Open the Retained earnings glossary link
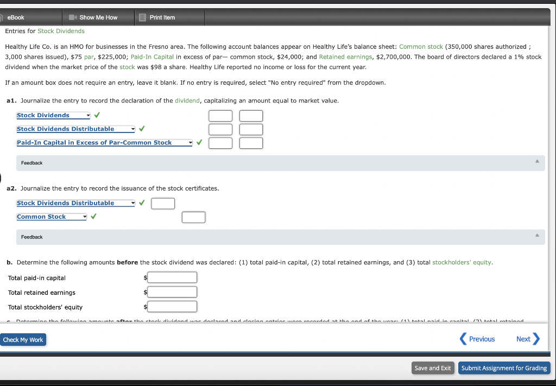This screenshot has width=556, height=386. tap(345, 57)
